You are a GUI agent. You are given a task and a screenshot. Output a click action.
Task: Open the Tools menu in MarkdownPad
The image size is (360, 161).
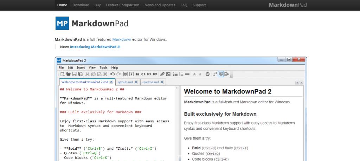[104, 67]
